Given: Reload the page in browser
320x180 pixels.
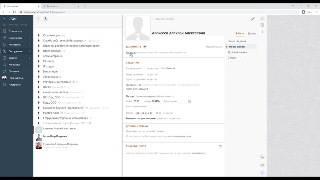Looking at the screenshot, I should point(14,12).
